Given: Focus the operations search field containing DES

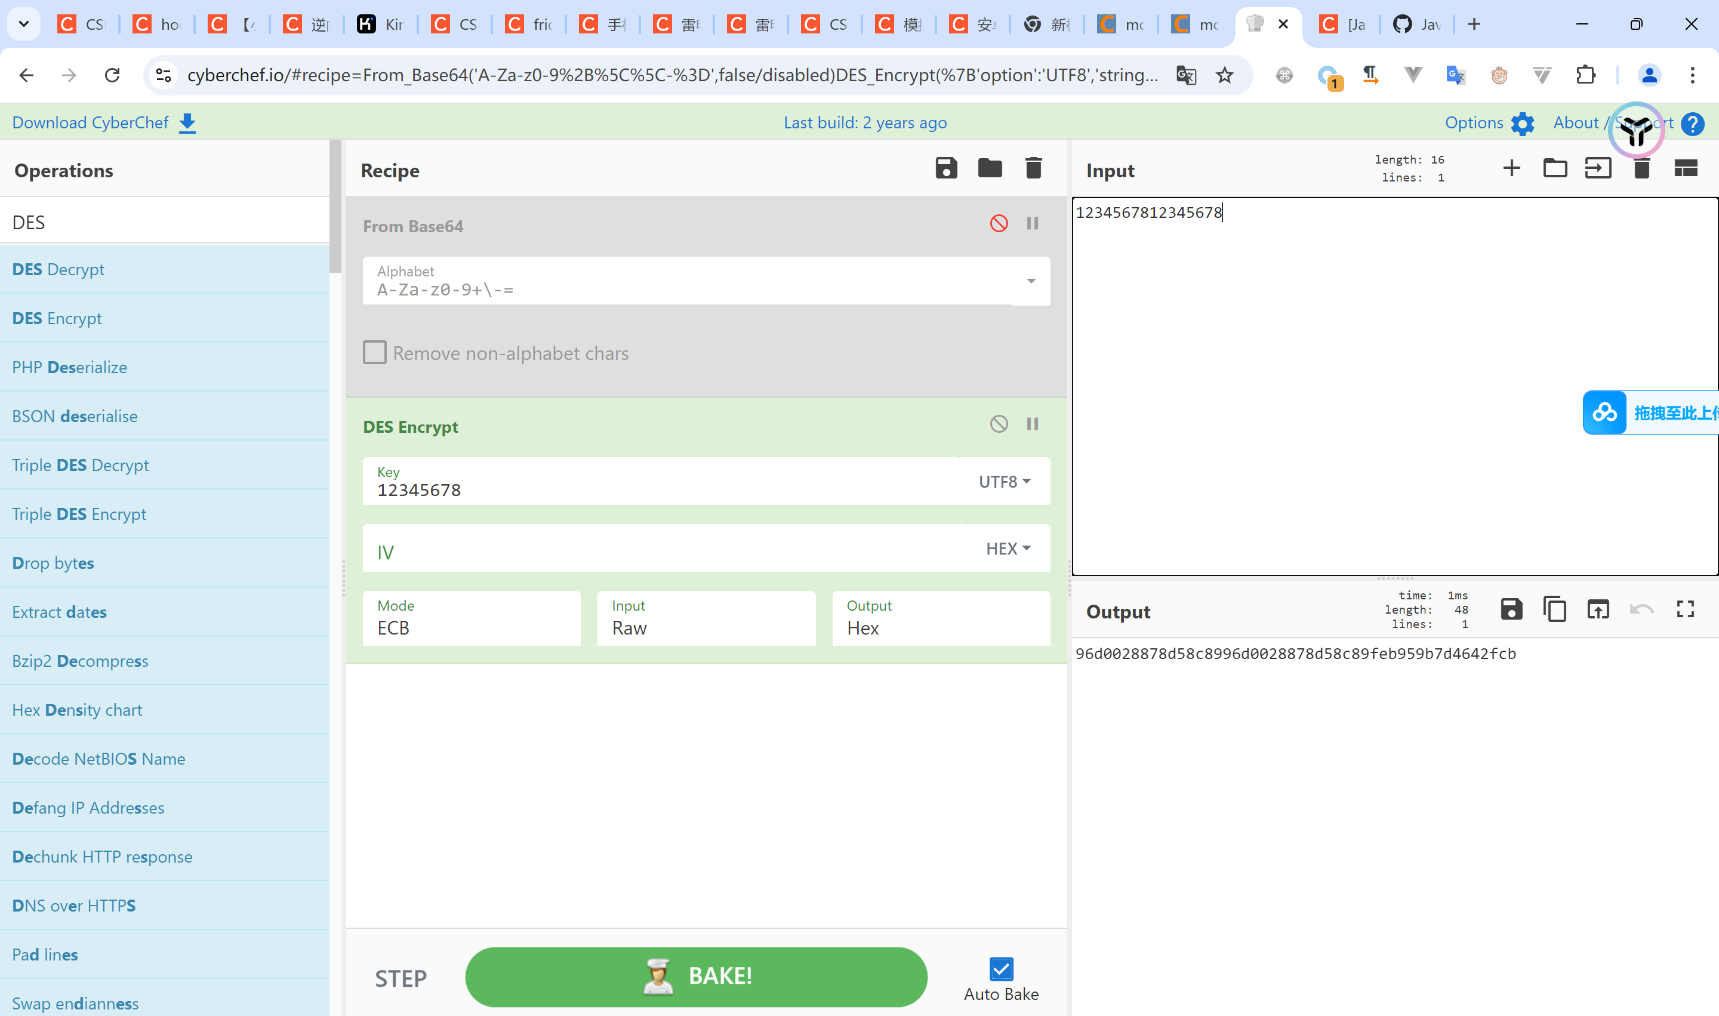Looking at the screenshot, I should point(164,222).
